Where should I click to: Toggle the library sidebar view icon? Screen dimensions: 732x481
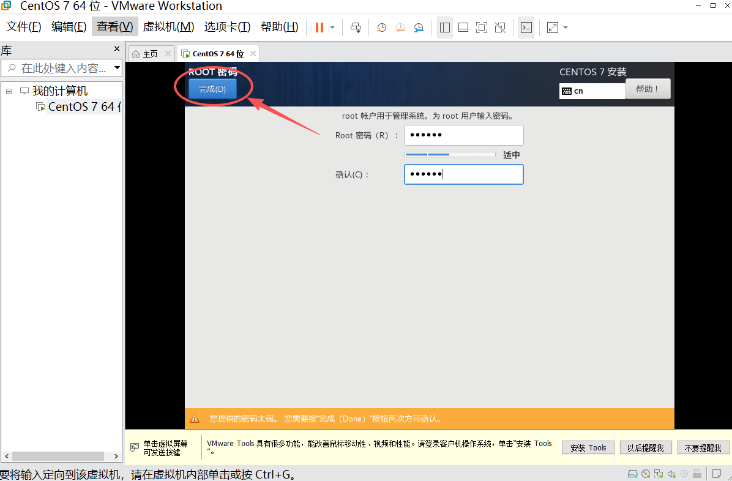click(x=445, y=28)
